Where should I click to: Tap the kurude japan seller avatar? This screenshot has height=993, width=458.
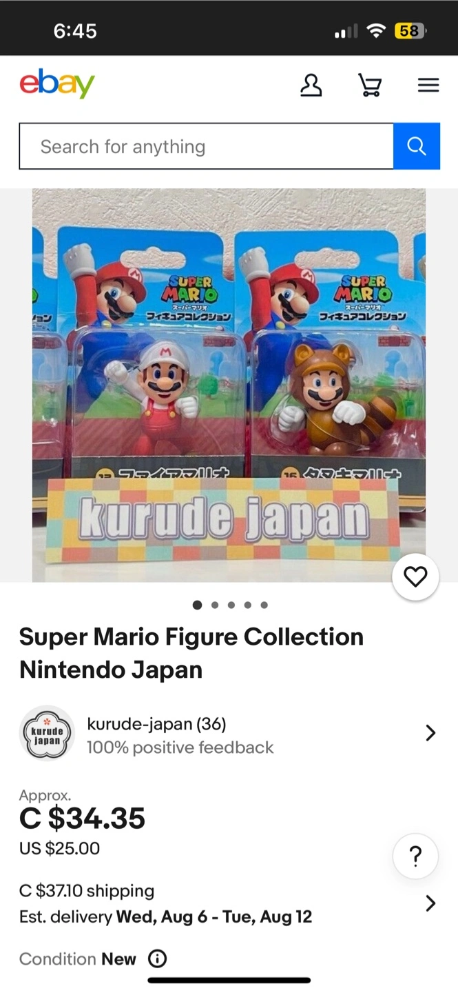[x=47, y=733]
